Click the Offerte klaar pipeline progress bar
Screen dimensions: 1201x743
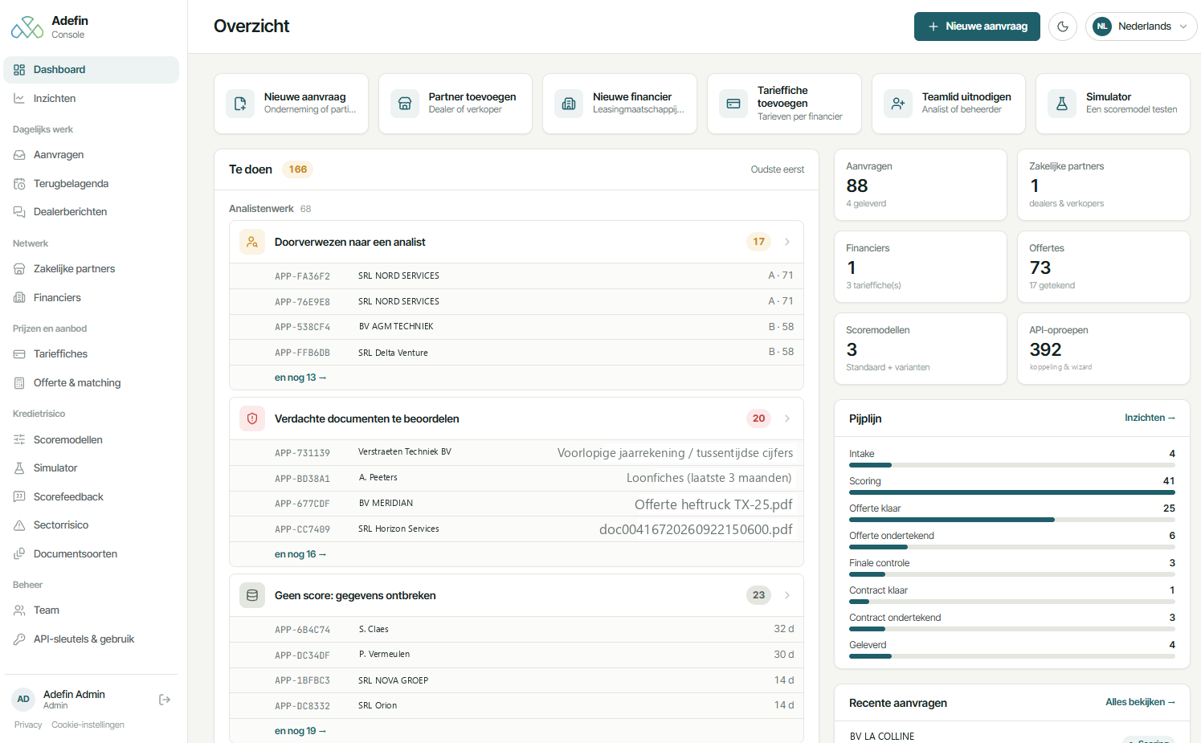point(1012,520)
